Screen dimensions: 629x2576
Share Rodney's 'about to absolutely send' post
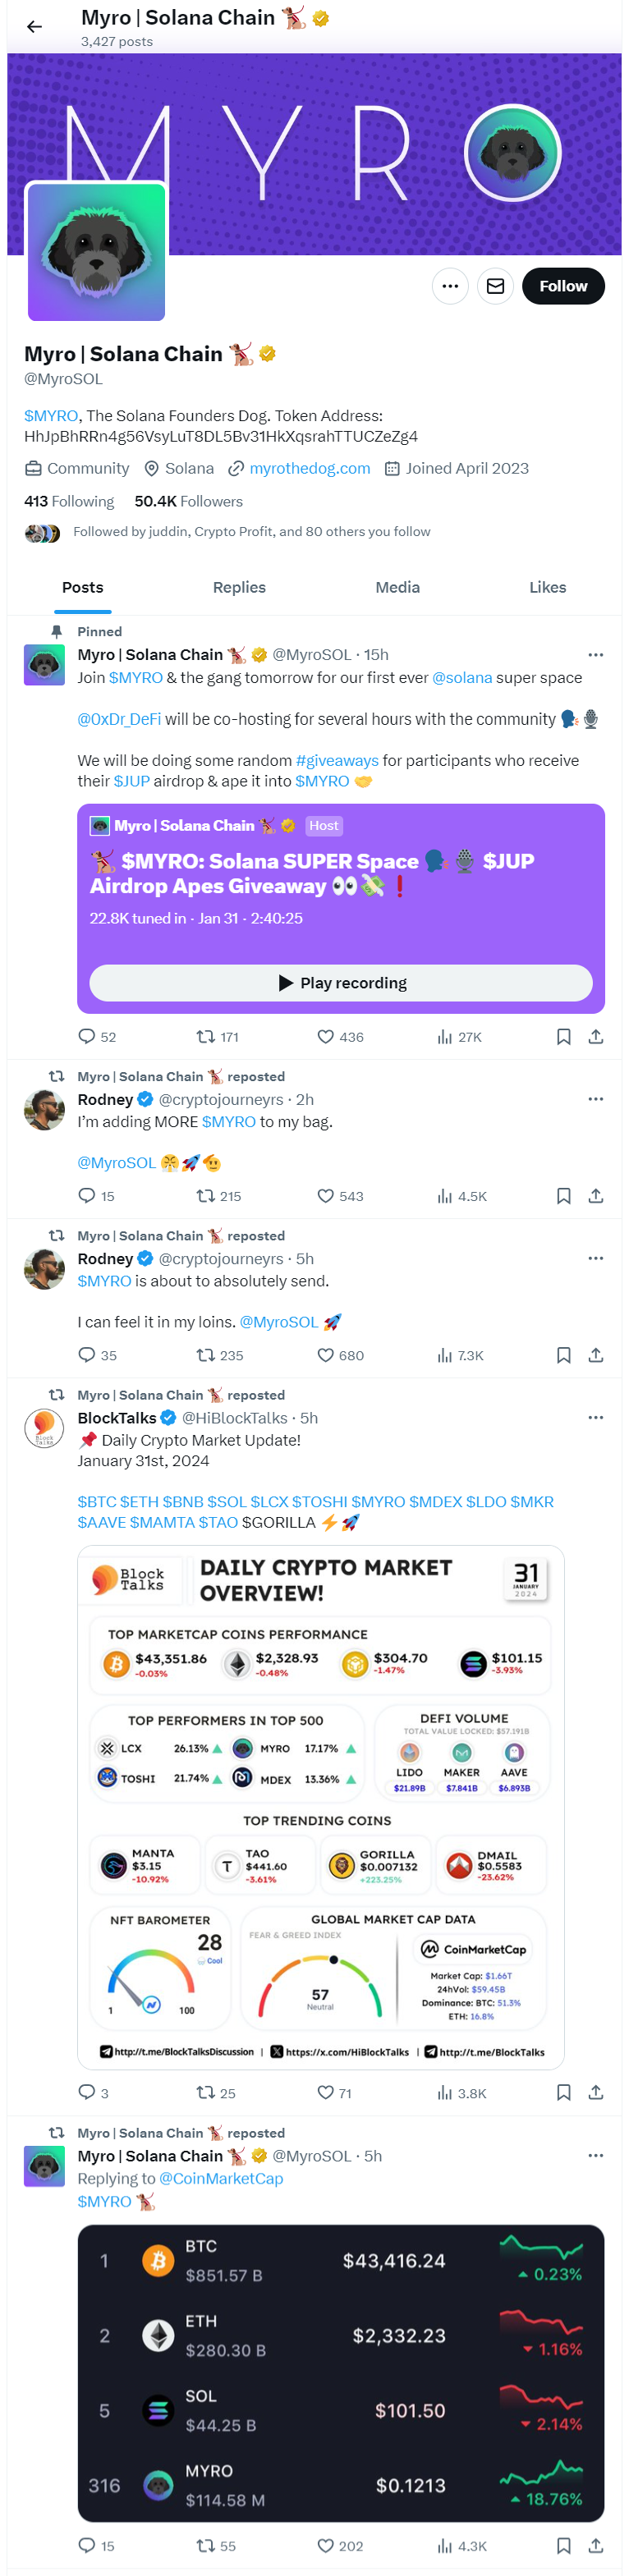point(596,1355)
